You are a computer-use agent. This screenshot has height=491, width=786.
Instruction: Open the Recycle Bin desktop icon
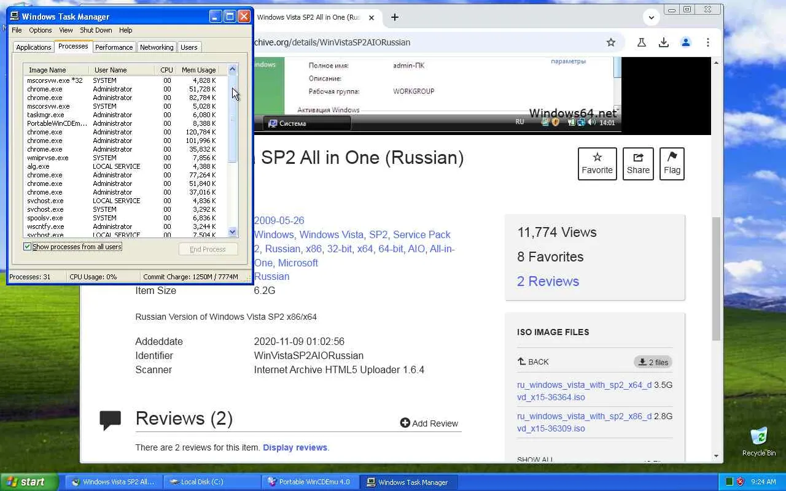759,441
